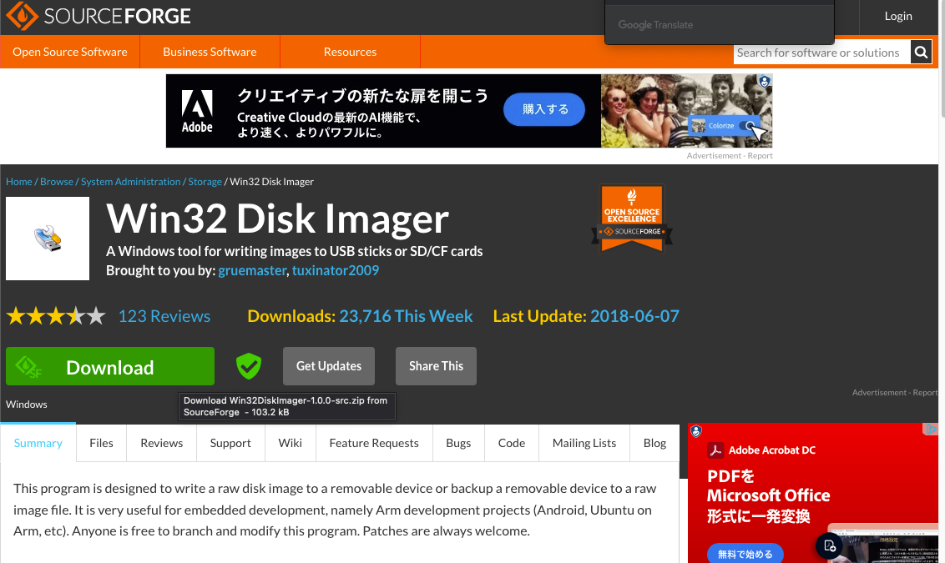Click the star rating icons

pyautogui.click(x=56, y=316)
